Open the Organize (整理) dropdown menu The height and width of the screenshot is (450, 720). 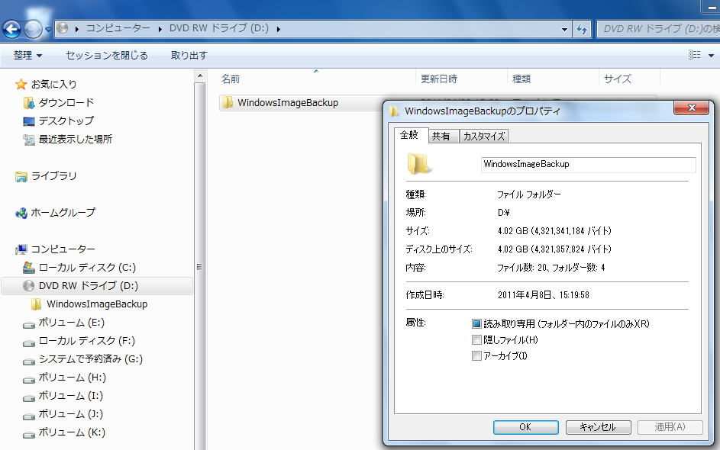coord(28,55)
